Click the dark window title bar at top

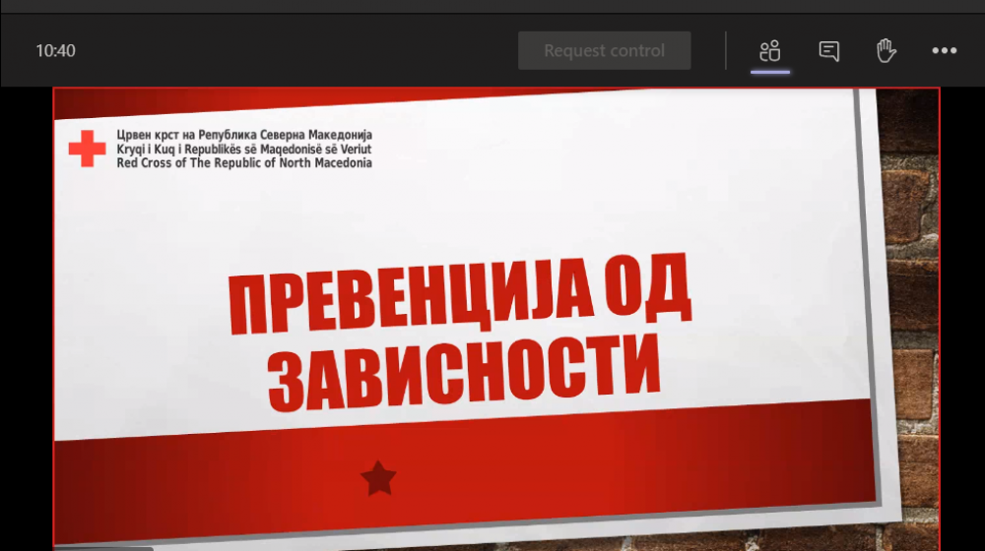pos(492,6)
